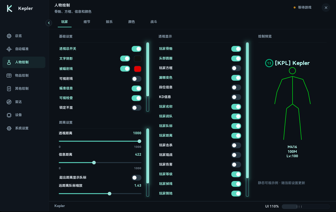Click the 信息距离 slider handle
This screenshot has width=336, height=212.
[94, 163]
